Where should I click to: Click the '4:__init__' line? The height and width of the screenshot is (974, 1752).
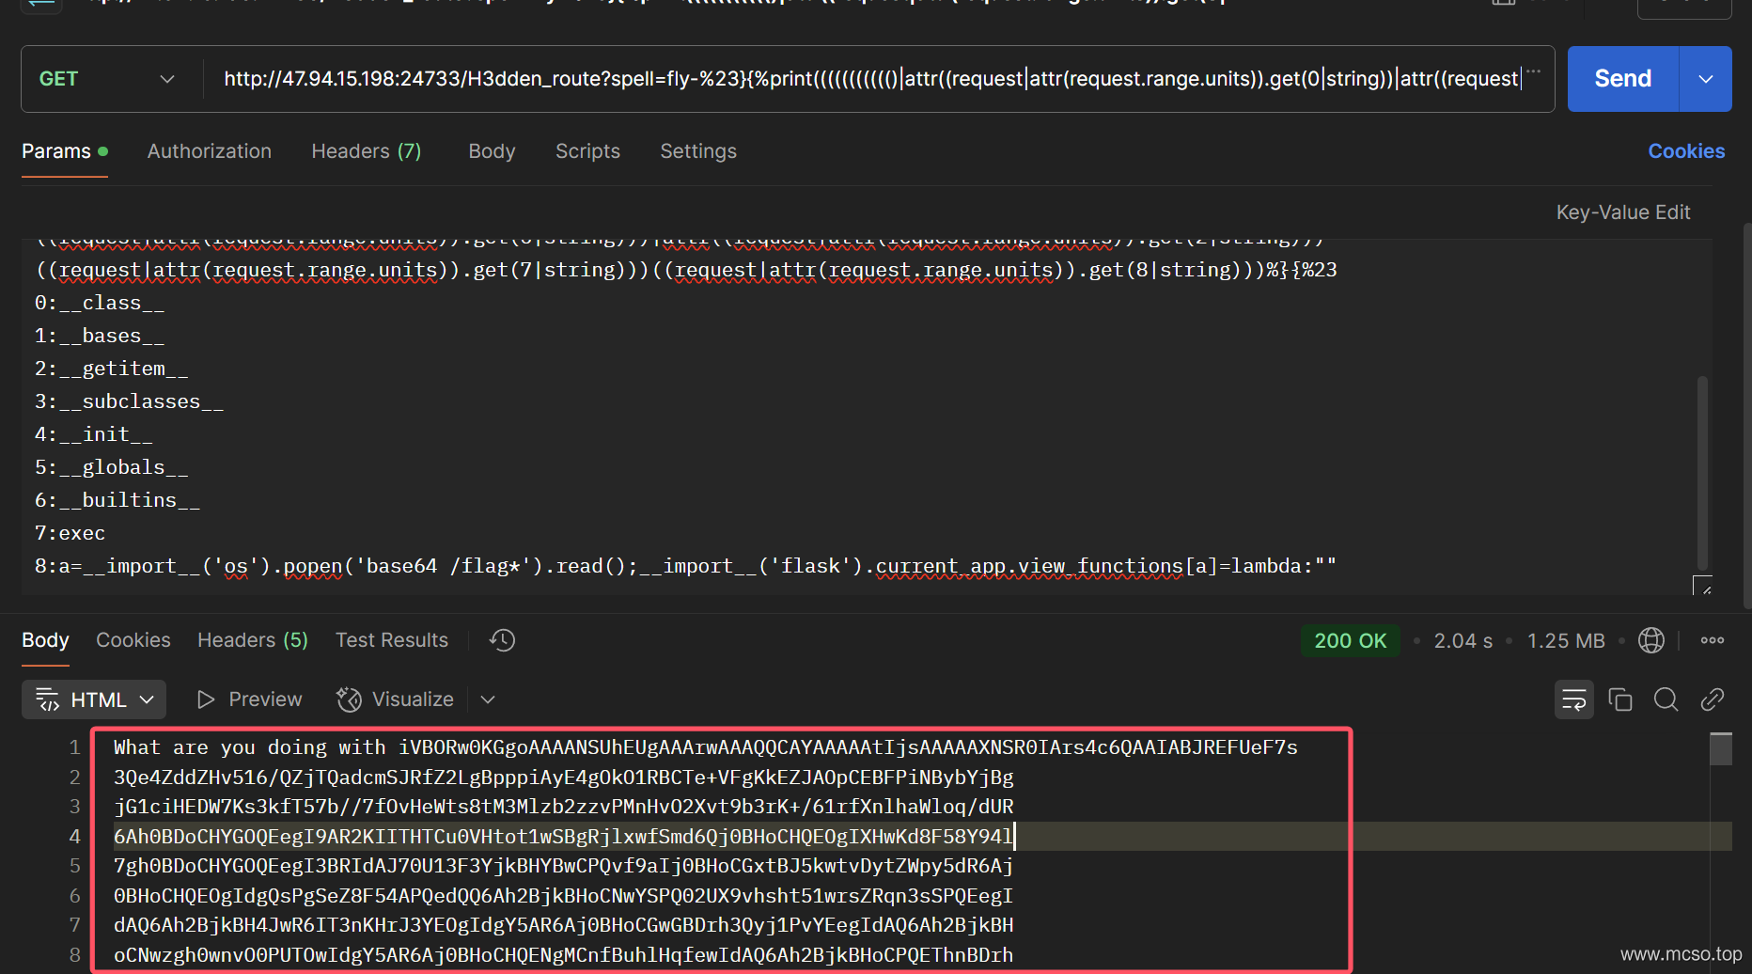pyautogui.click(x=94, y=434)
